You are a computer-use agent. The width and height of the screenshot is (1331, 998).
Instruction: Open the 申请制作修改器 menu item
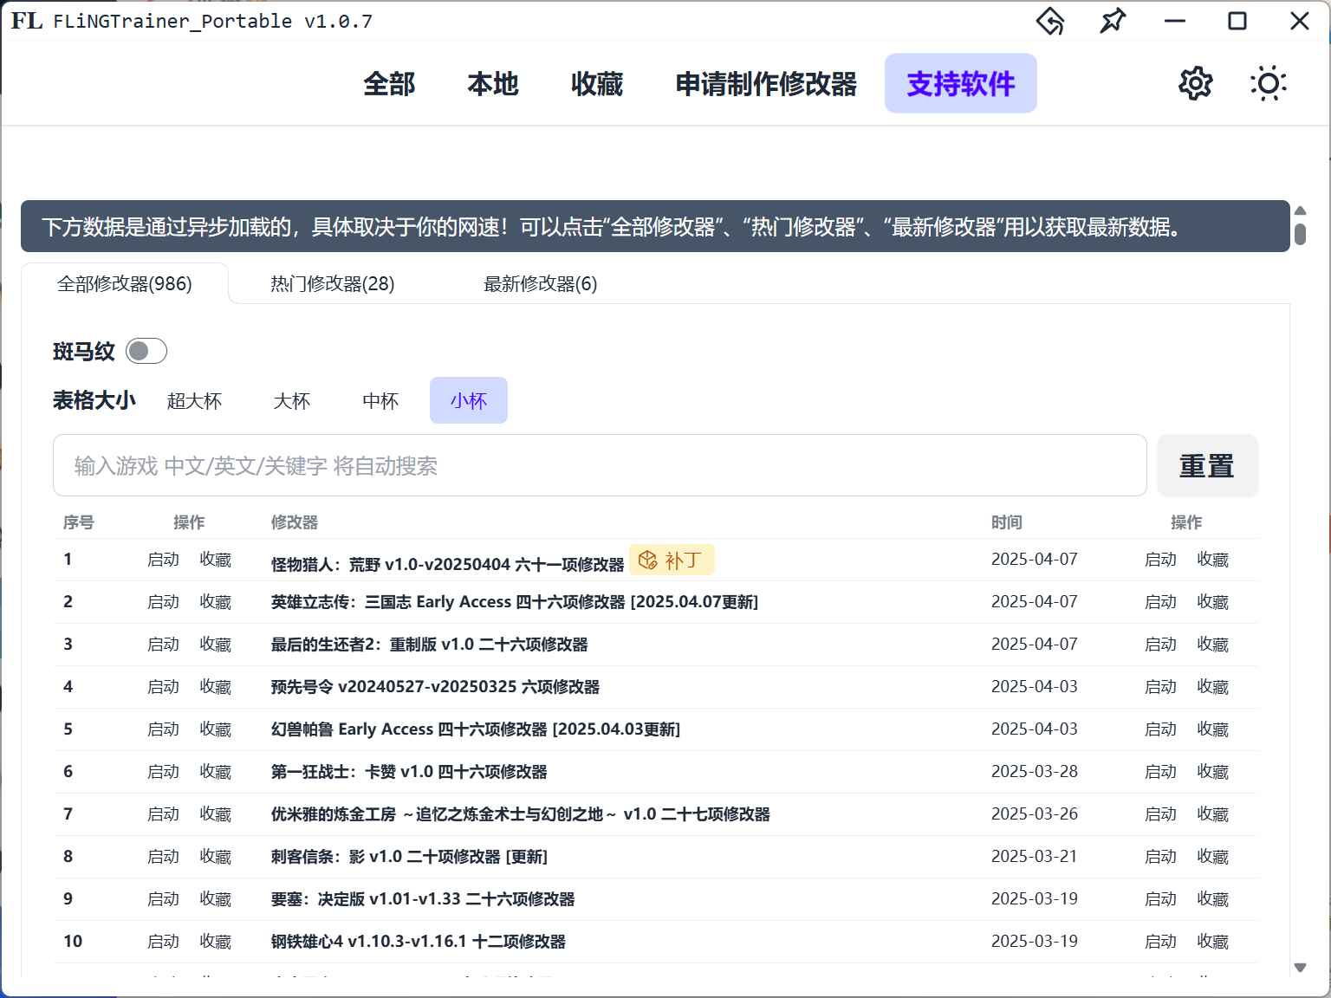766,83
